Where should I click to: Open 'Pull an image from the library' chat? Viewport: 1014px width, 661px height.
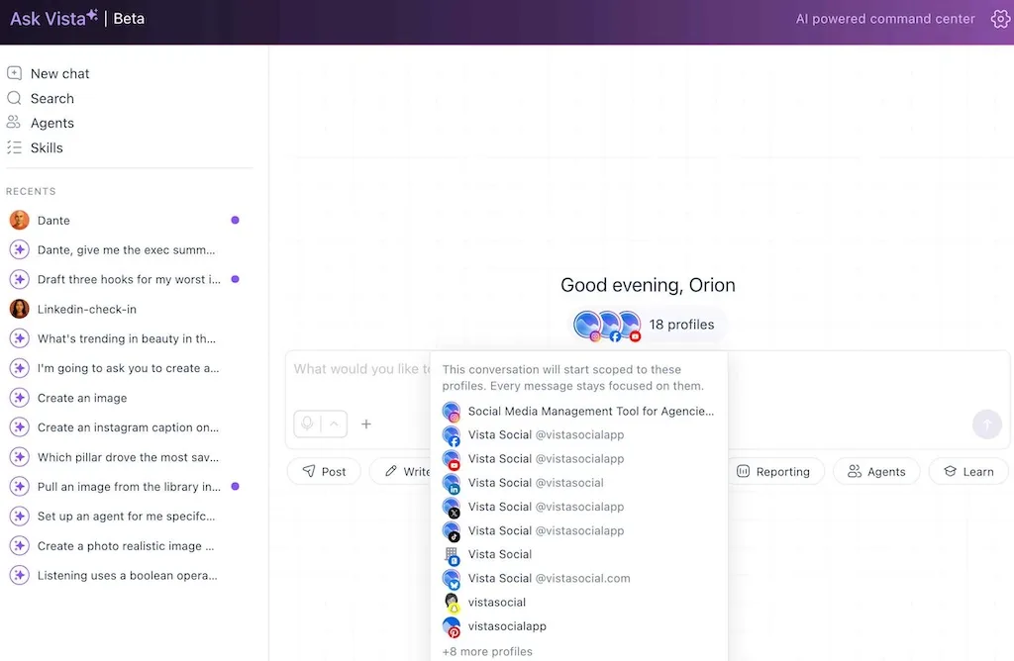(x=125, y=487)
